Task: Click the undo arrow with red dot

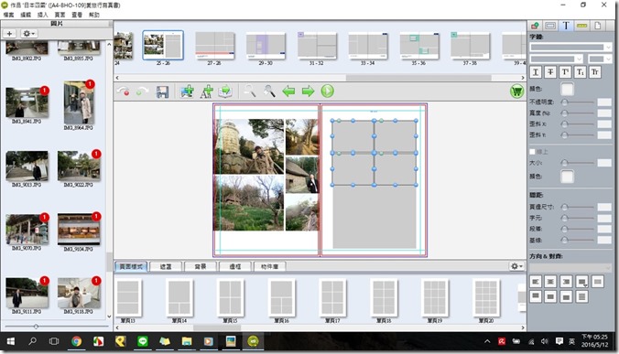Action: [x=124, y=91]
